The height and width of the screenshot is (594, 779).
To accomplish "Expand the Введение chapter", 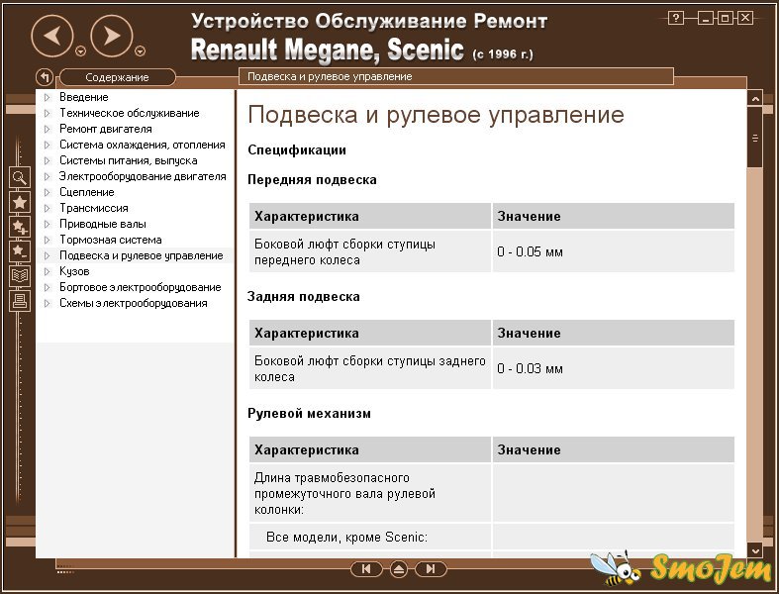I will point(48,97).
